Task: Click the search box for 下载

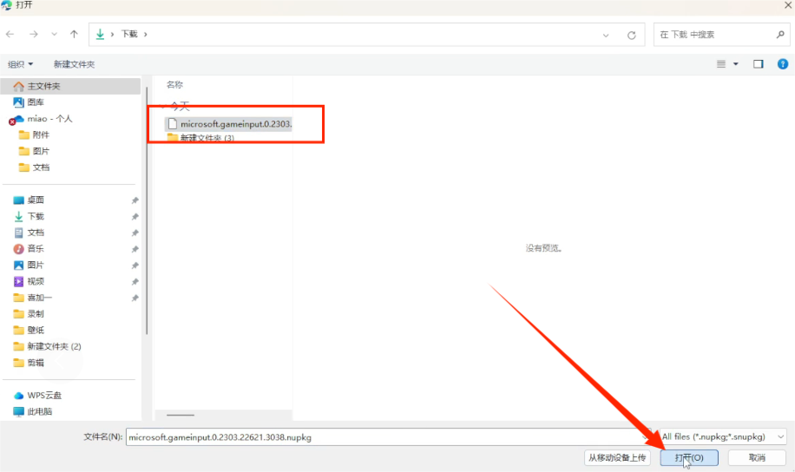Action: click(713, 35)
